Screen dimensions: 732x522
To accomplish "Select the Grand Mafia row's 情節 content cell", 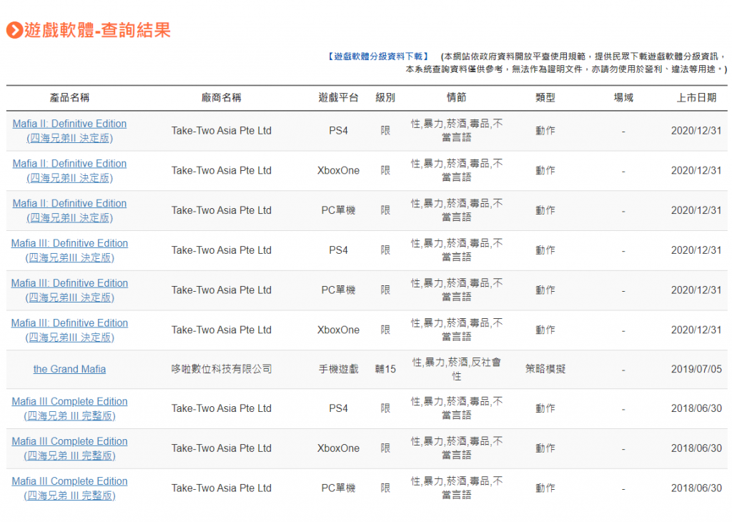I will click(456, 369).
